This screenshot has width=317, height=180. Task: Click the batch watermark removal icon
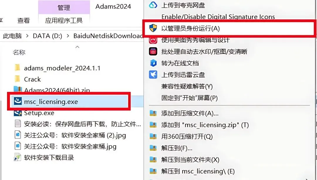tap(153, 52)
